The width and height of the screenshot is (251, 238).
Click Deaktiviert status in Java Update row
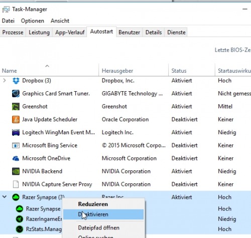tap(185, 120)
